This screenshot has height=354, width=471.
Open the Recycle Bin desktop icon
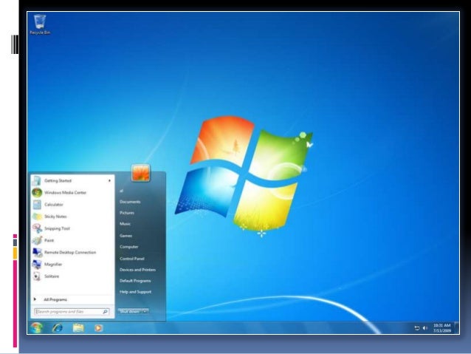[40, 24]
